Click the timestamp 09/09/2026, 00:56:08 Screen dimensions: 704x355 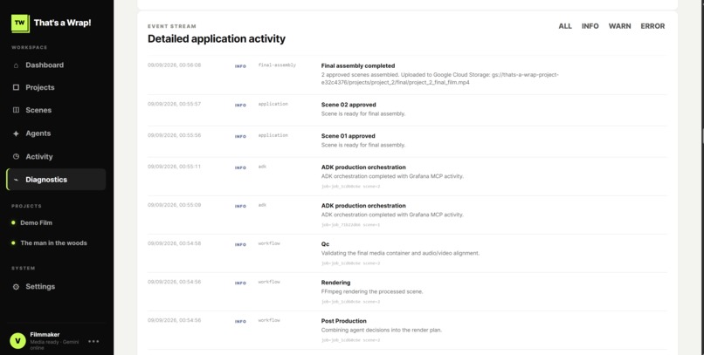point(174,65)
